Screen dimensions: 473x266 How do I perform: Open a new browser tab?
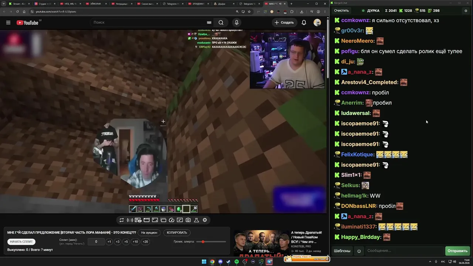pos(291,4)
